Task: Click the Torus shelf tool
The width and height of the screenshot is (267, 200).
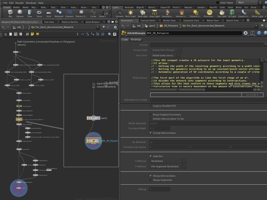Action: 39,13
